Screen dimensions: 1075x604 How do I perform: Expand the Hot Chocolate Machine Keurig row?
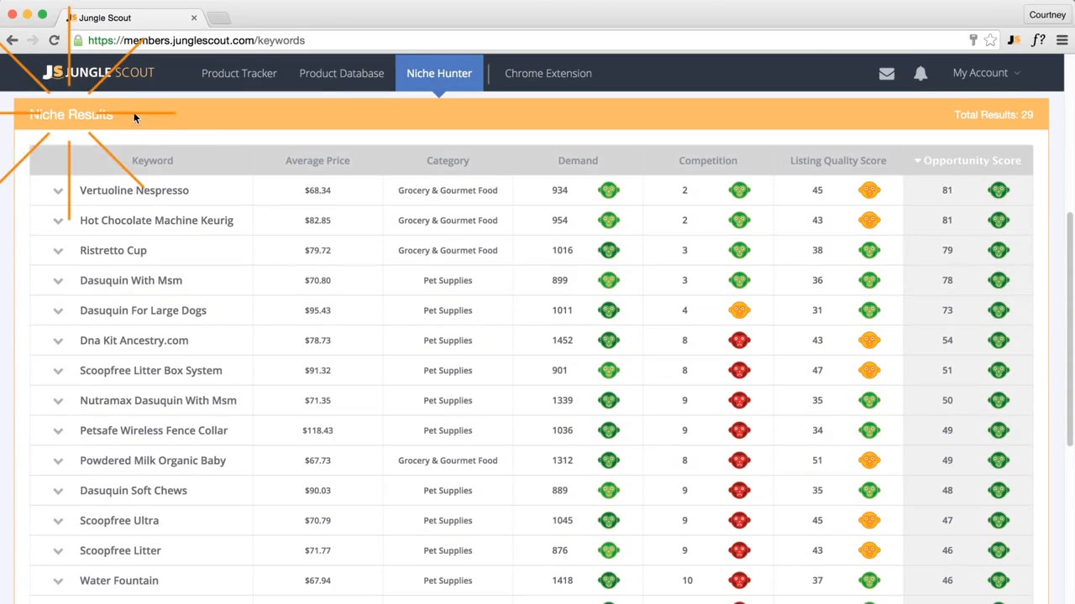click(x=58, y=221)
